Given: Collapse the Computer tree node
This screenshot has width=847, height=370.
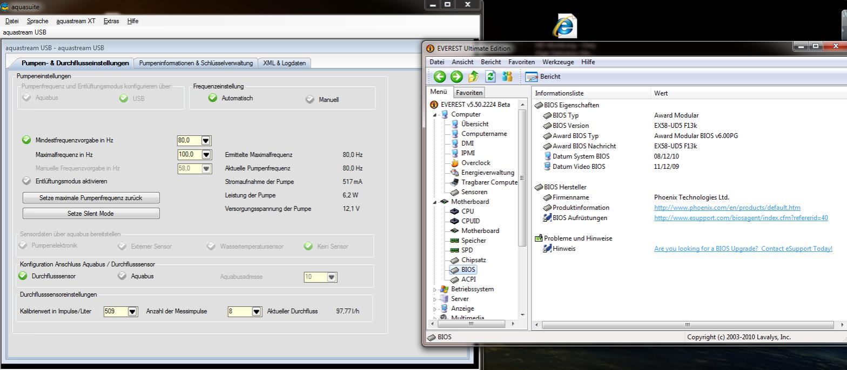Looking at the screenshot, I should point(435,115).
